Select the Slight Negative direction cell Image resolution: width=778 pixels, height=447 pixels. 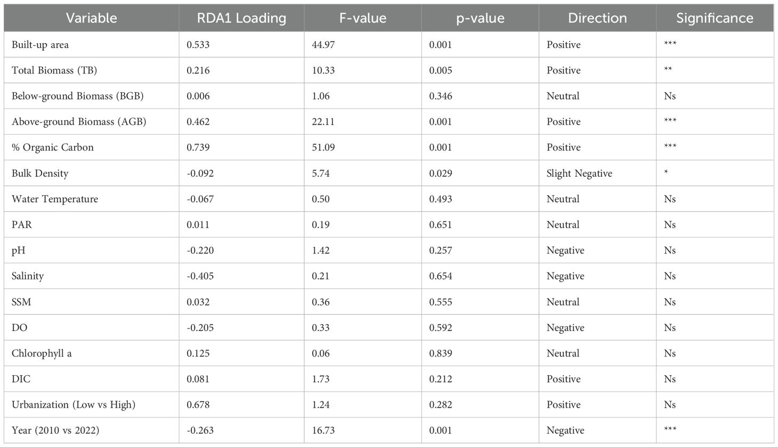point(579,173)
